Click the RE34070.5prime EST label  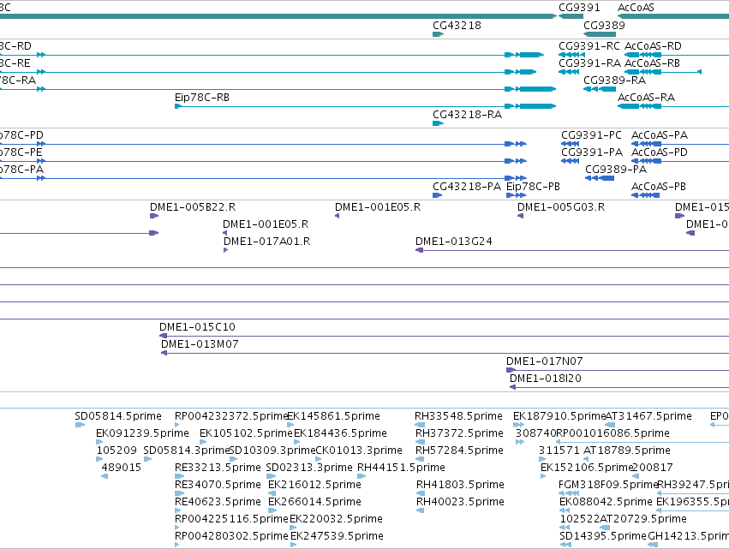218,485
